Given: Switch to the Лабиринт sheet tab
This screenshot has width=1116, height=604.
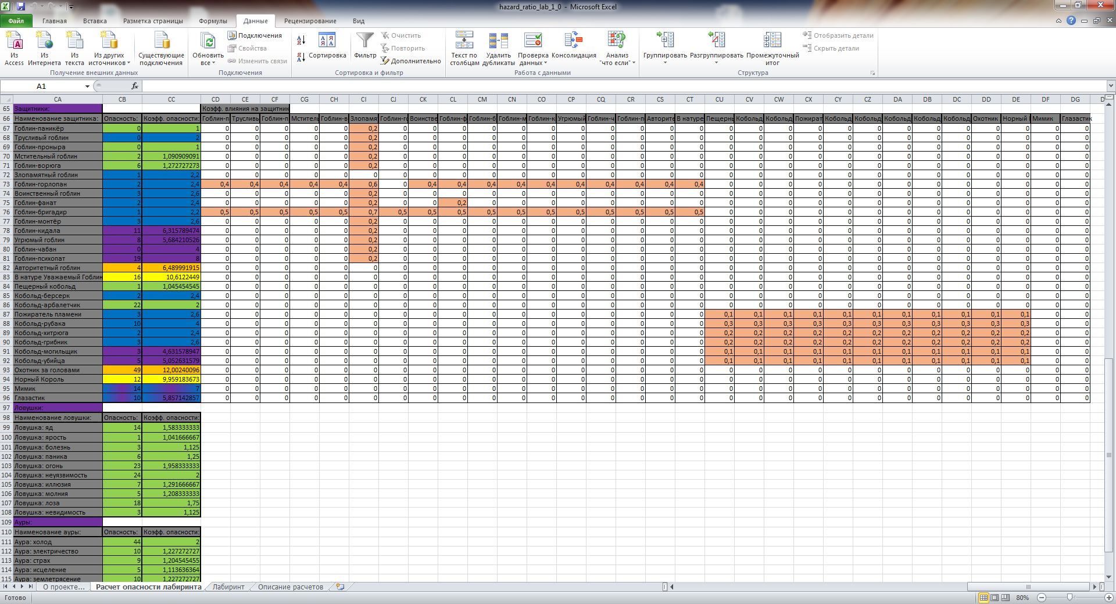Looking at the screenshot, I should pos(228,587).
